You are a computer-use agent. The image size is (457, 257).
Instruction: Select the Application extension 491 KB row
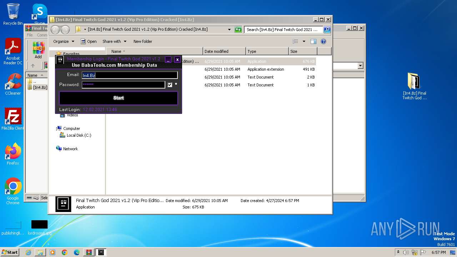tap(248, 69)
